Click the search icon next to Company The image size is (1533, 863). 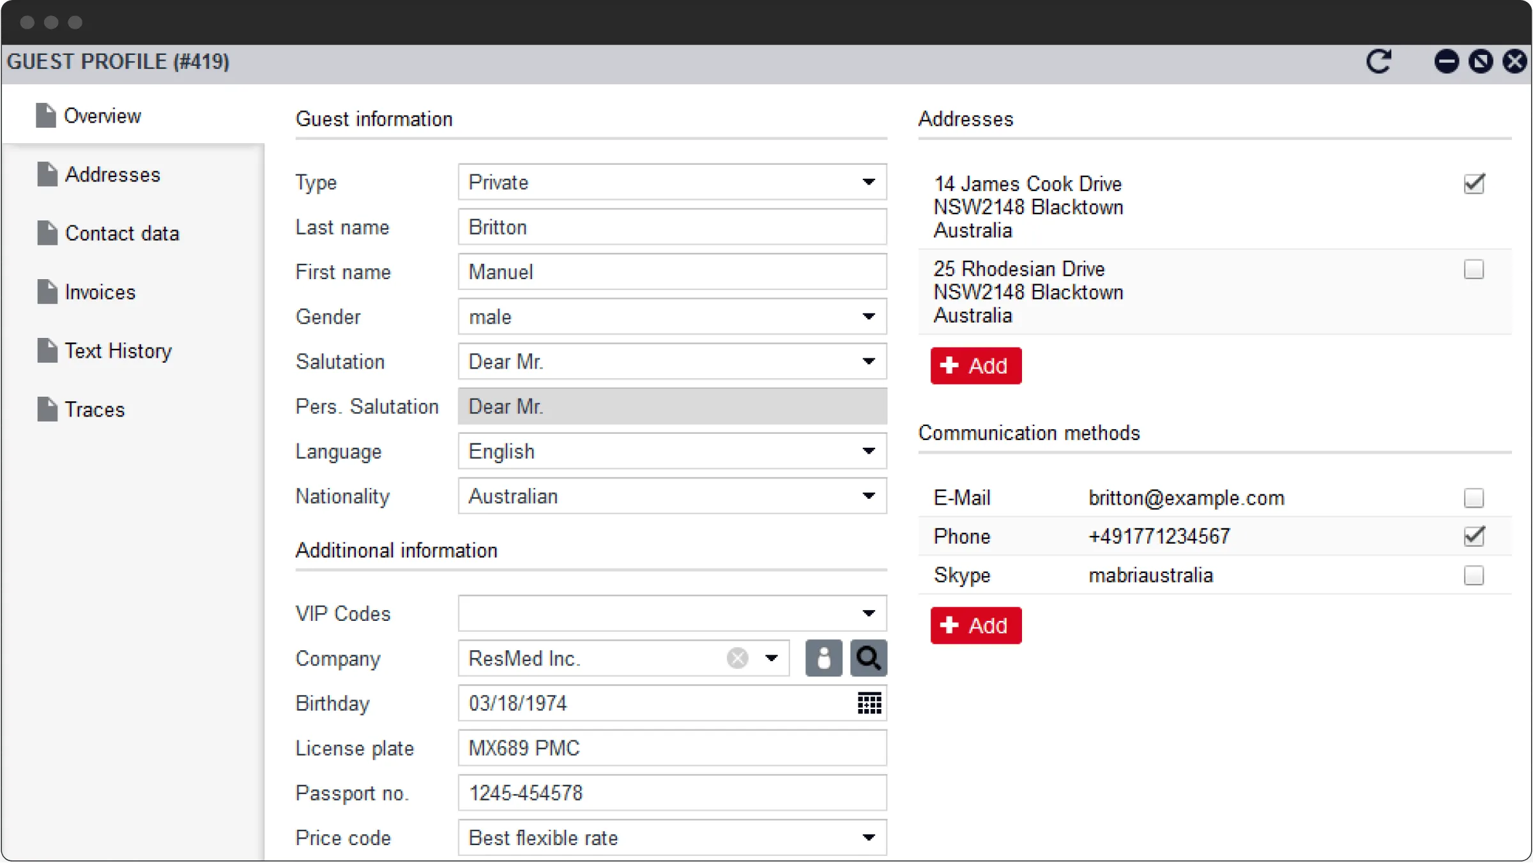tap(869, 658)
